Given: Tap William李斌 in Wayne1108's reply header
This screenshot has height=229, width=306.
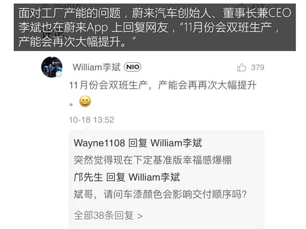Looking at the screenshot, I should pyautogui.click(x=176, y=143).
